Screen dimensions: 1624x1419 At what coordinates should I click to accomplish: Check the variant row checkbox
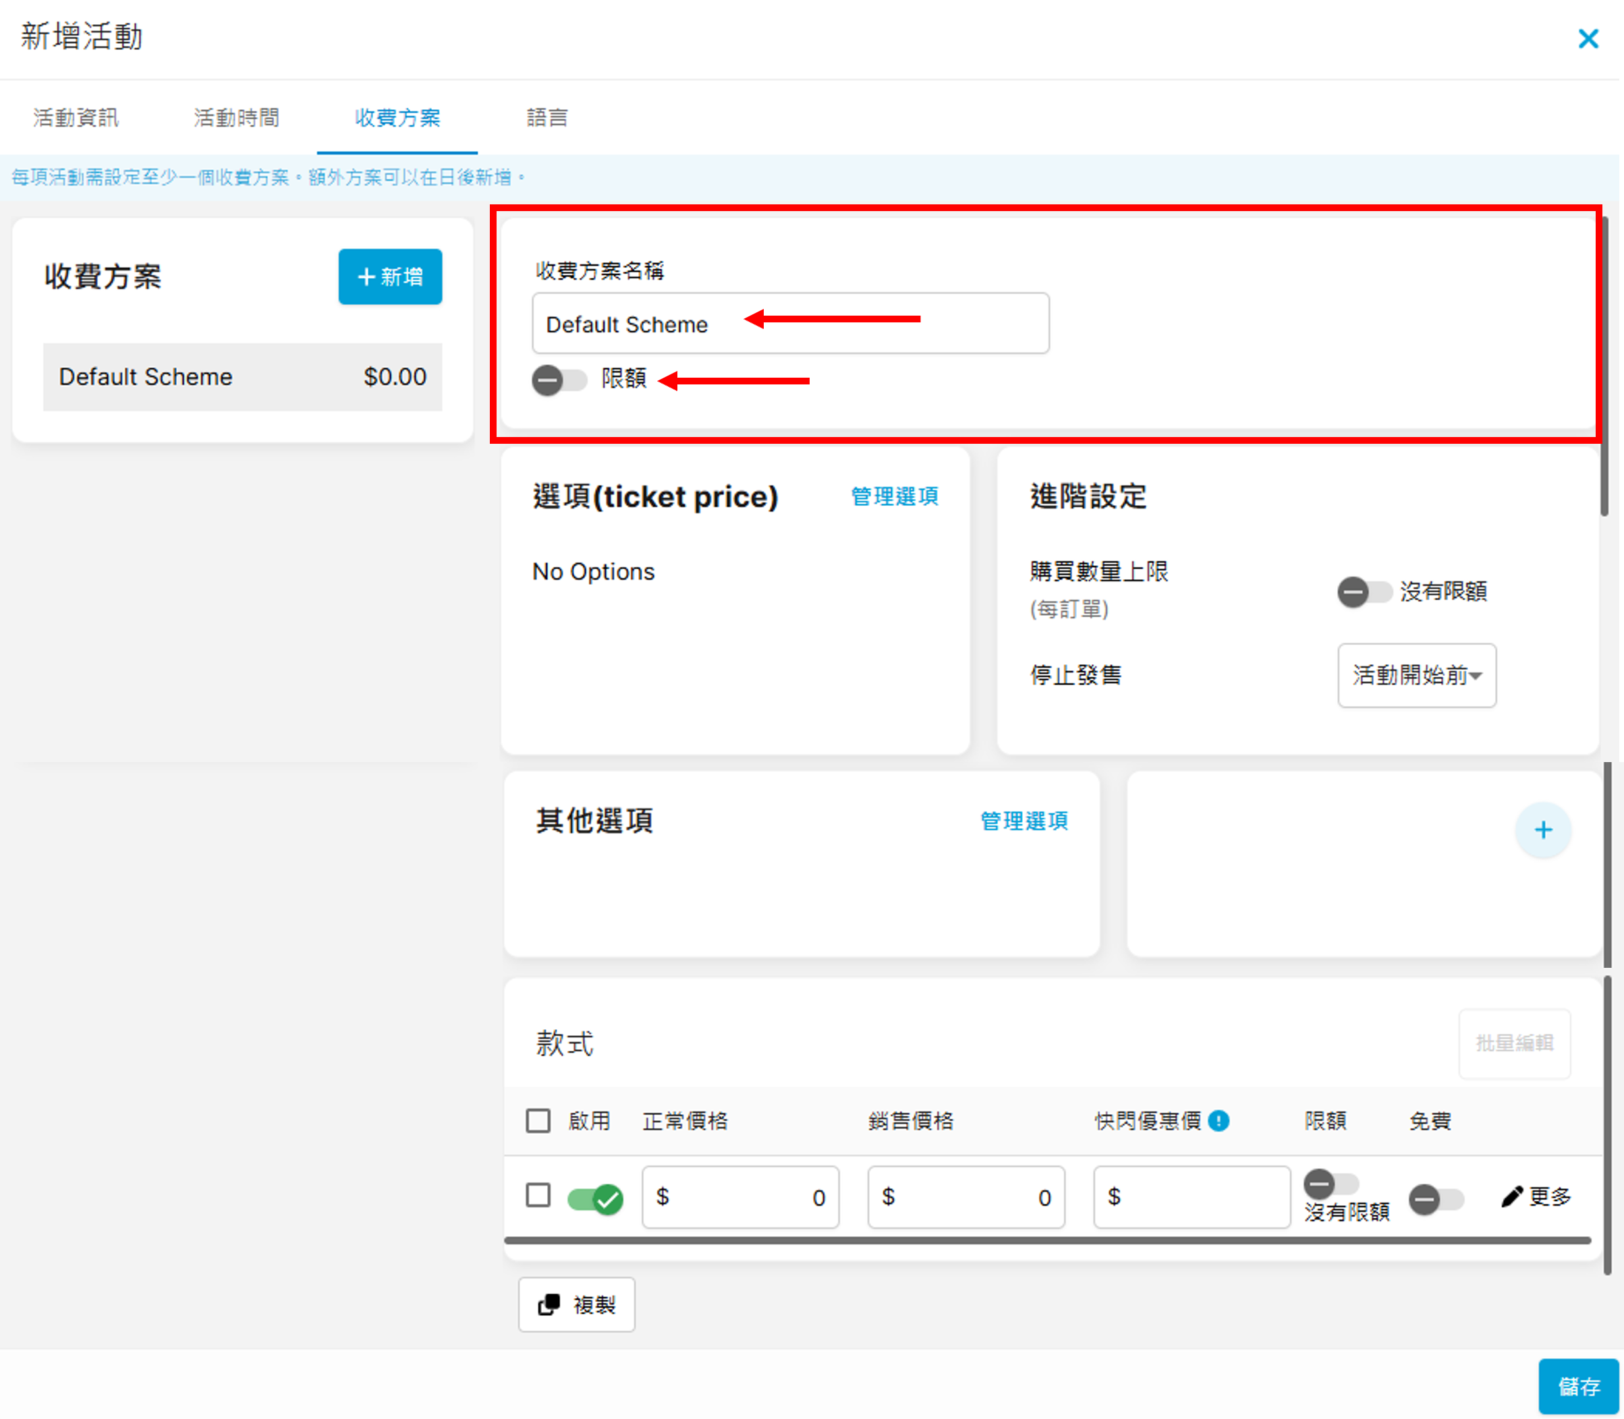pos(538,1195)
